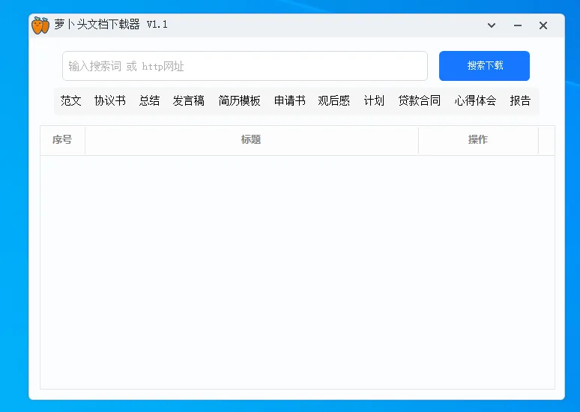The height and width of the screenshot is (412, 580).
Task: Choose the 申请书 category tag
Action: point(290,100)
